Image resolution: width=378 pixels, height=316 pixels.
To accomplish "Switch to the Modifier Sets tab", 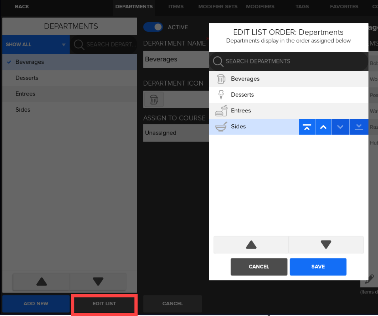I will pyautogui.click(x=218, y=7).
